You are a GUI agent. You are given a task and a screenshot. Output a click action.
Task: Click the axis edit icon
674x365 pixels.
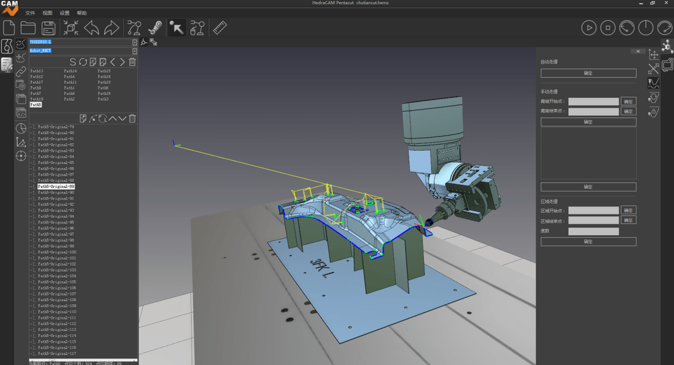pos(21,142)
